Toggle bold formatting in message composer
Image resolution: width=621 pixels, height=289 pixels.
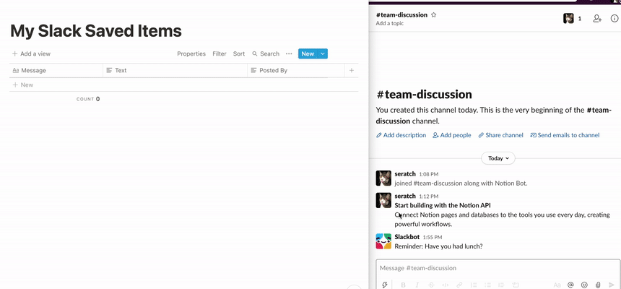click(x=403, y=285)
